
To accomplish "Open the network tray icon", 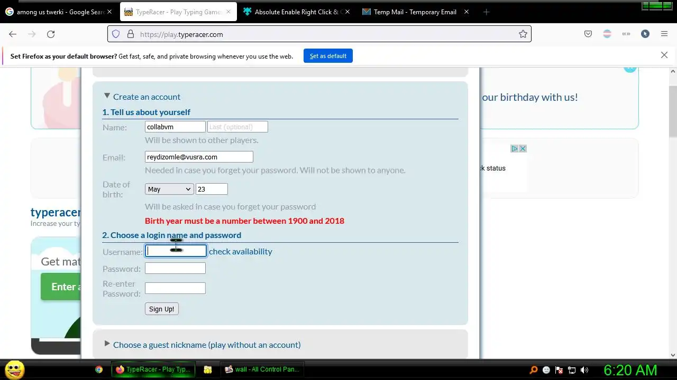I will (572, 370).
